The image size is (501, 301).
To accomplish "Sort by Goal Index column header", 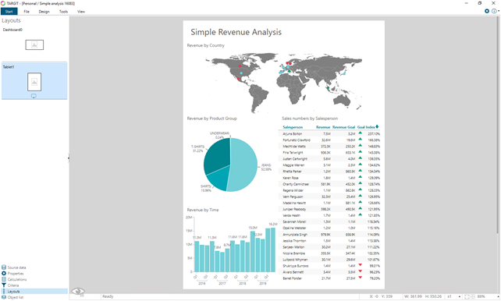I will (x=368, y=127).
